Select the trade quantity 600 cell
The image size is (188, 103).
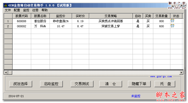(x=162, y=26)
